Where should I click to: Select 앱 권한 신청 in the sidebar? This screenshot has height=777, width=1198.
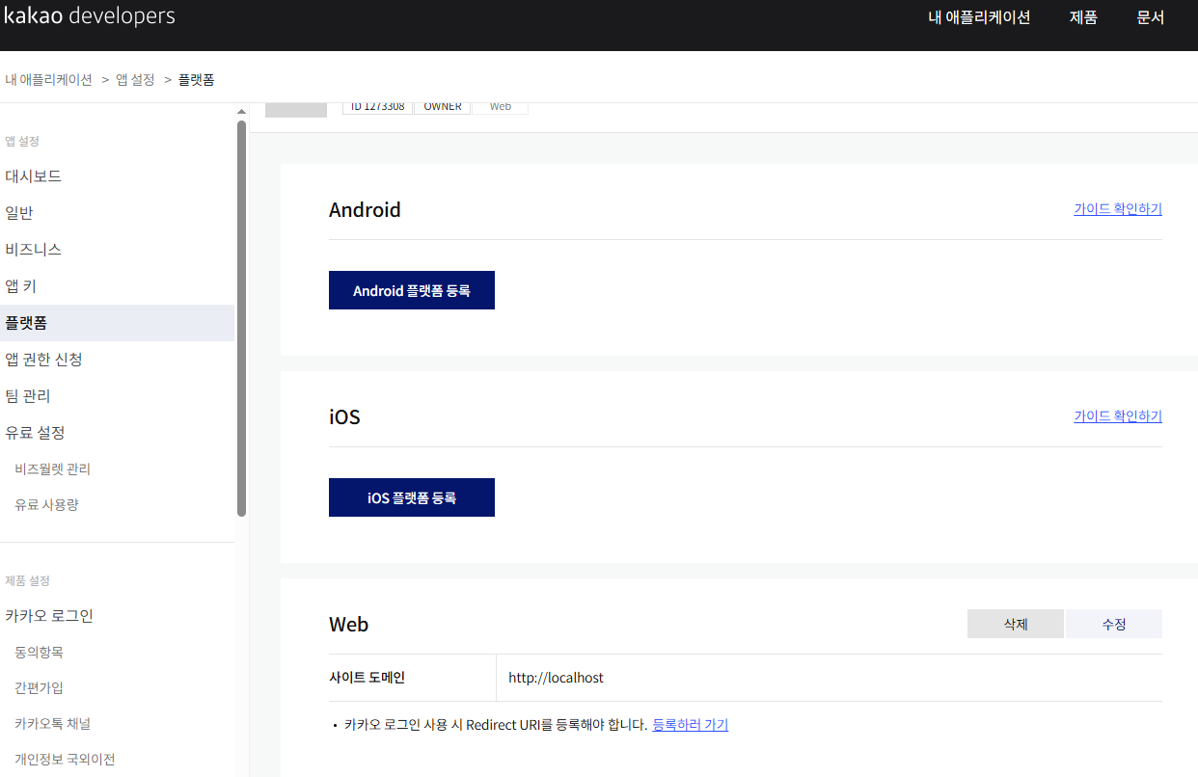43,360
